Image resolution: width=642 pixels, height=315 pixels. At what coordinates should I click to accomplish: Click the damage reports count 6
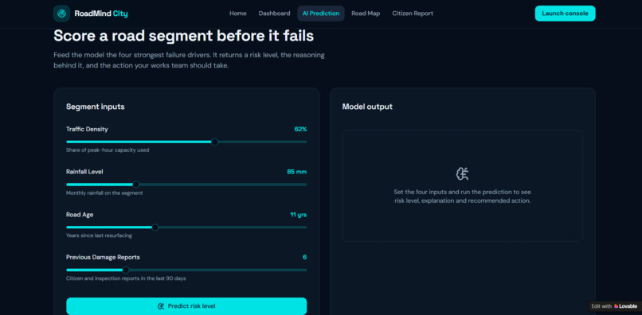pyautogui.click(x=304, y=257)
